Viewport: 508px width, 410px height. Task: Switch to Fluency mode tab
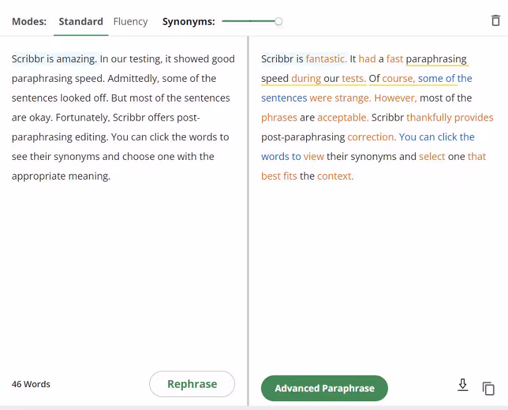[x=130, y=22]
